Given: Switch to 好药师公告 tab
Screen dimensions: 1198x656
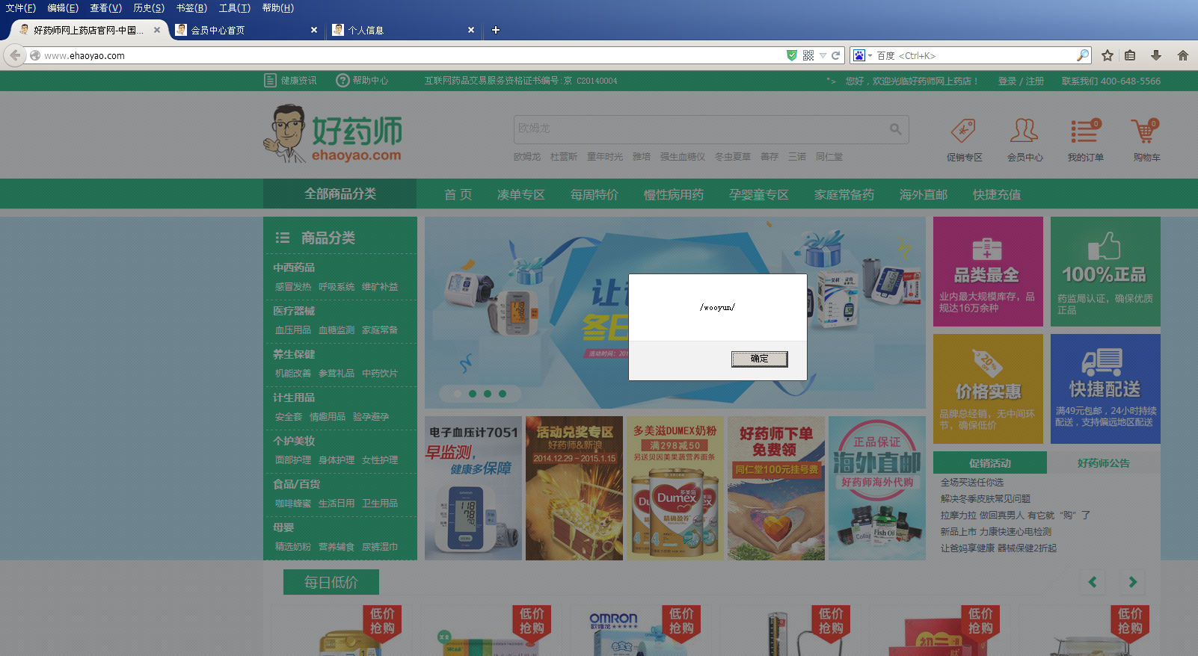Looking at the screenshot, I should (x=1104, y=463).
